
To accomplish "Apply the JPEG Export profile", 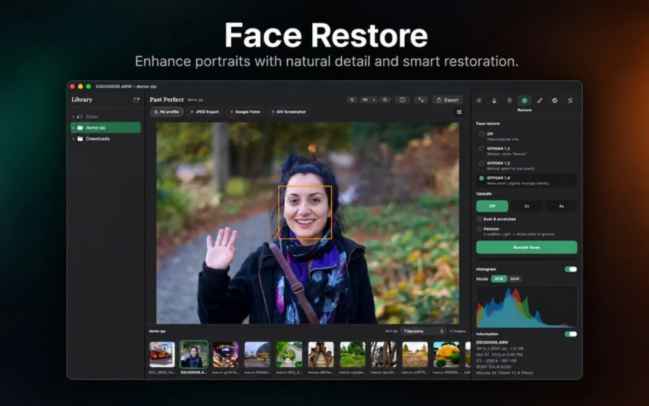I will click(205, 112).
